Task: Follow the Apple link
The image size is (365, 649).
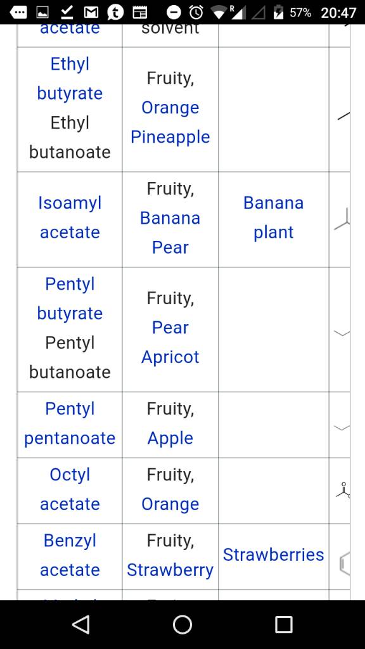Action: (170, 438)
